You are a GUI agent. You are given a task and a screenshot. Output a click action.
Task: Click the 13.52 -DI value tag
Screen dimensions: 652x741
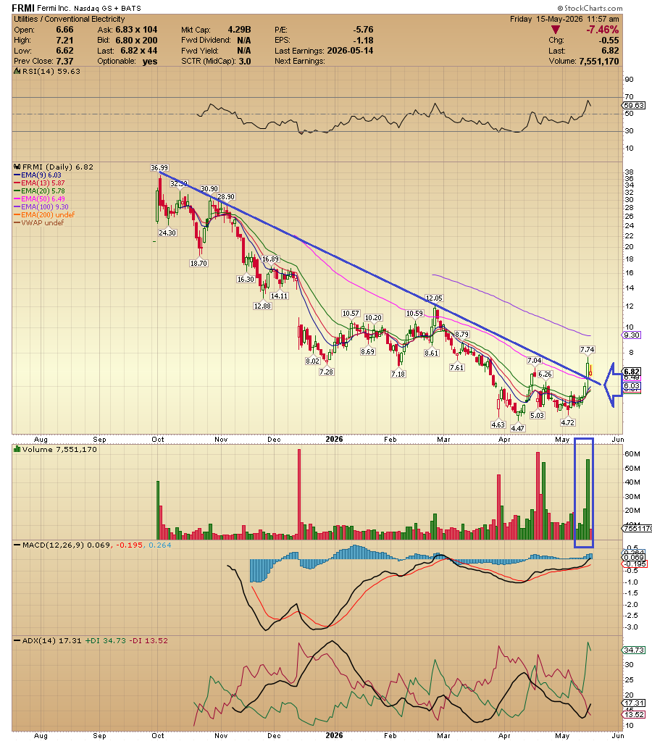point(634,714)
